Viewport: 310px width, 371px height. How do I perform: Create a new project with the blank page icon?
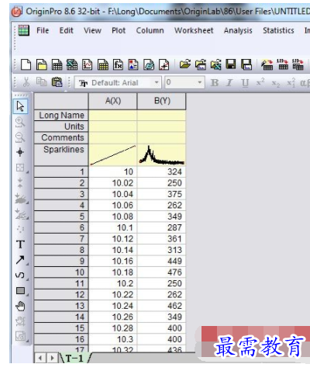(26, 64)
